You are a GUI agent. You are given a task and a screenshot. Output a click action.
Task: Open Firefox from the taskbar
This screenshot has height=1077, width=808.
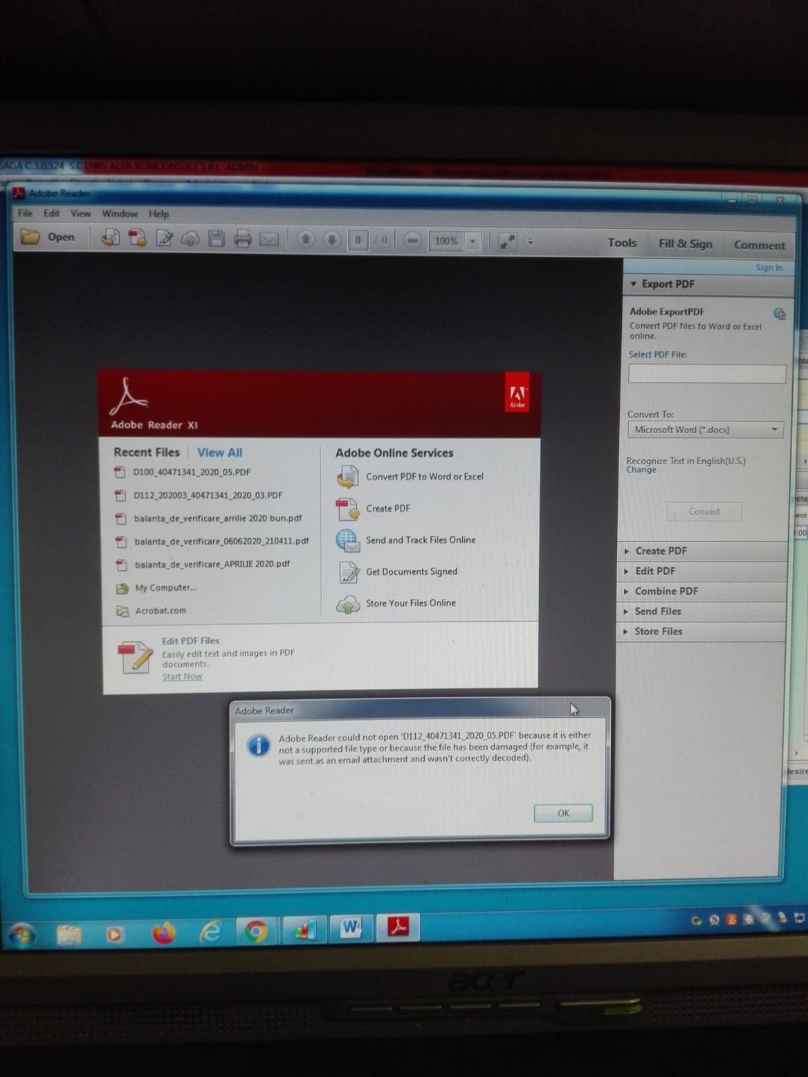[163, 932]
